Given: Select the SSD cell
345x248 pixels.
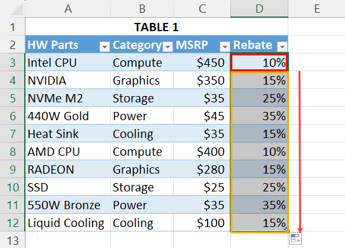Looking at the screenshot, I should coord(67,187).
